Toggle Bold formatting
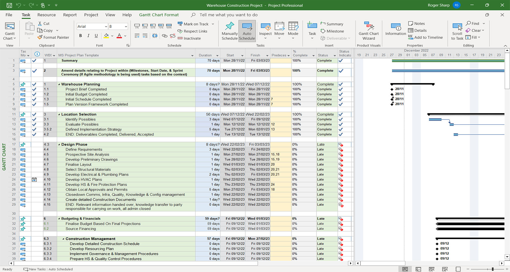The height and width of the screenshot is (272, 510). (80, 36)
